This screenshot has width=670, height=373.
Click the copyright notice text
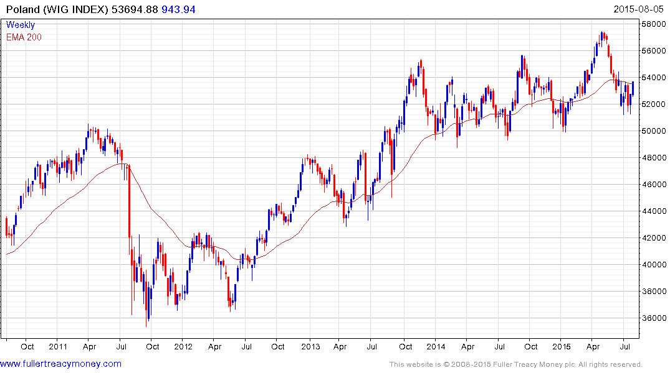[x=516, y=364]
